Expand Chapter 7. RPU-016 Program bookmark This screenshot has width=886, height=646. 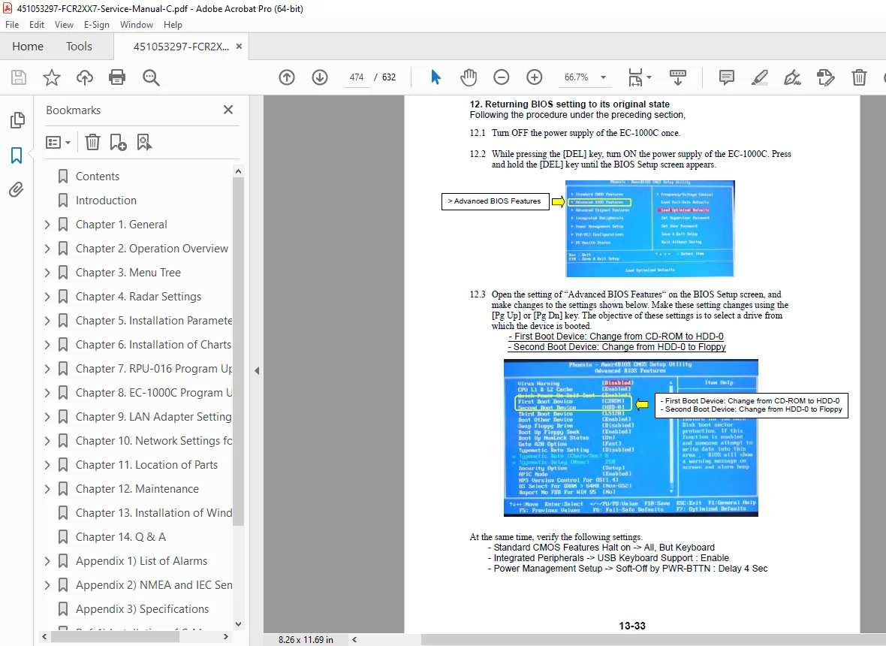coord(47,369)
